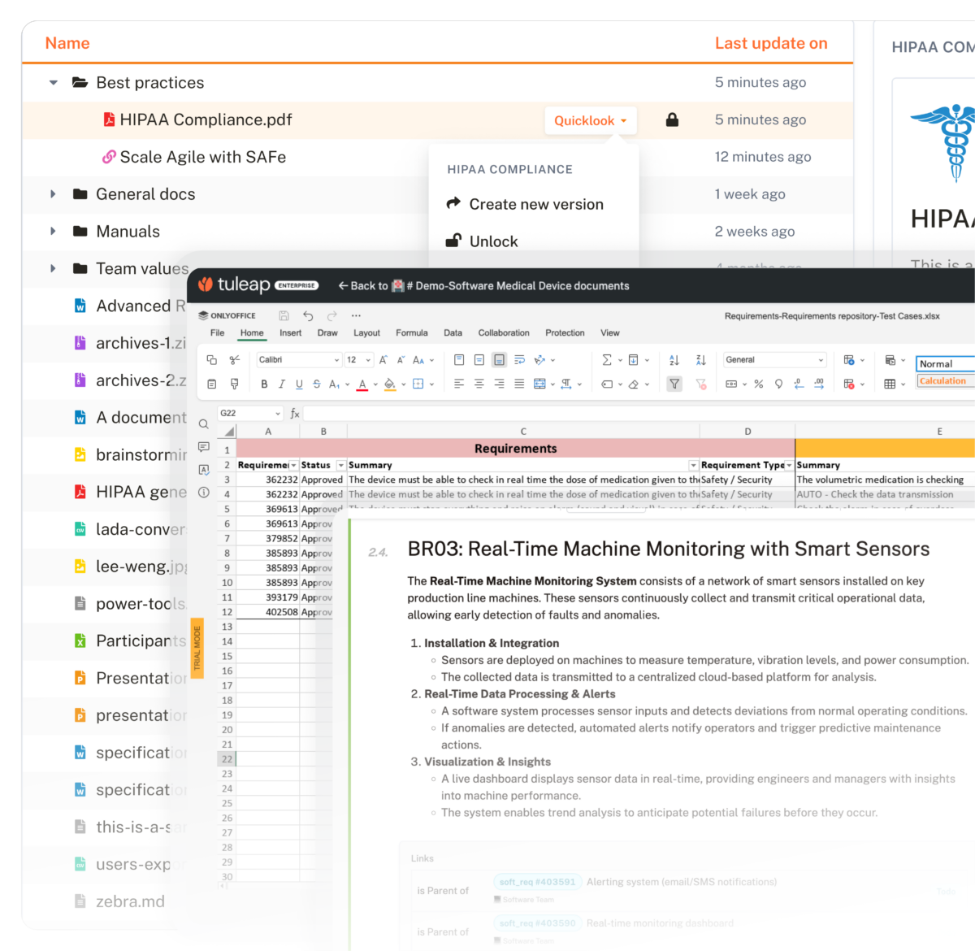
Task: Click the cut scissors icon
Action: pyautogui.click(x=235, y=359)
